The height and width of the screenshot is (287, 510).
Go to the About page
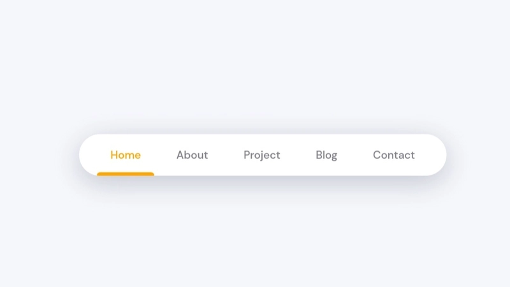click(193, 155)
